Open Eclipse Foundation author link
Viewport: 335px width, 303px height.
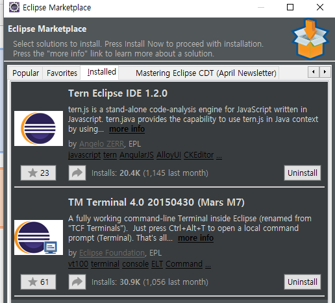pos(112,253)
